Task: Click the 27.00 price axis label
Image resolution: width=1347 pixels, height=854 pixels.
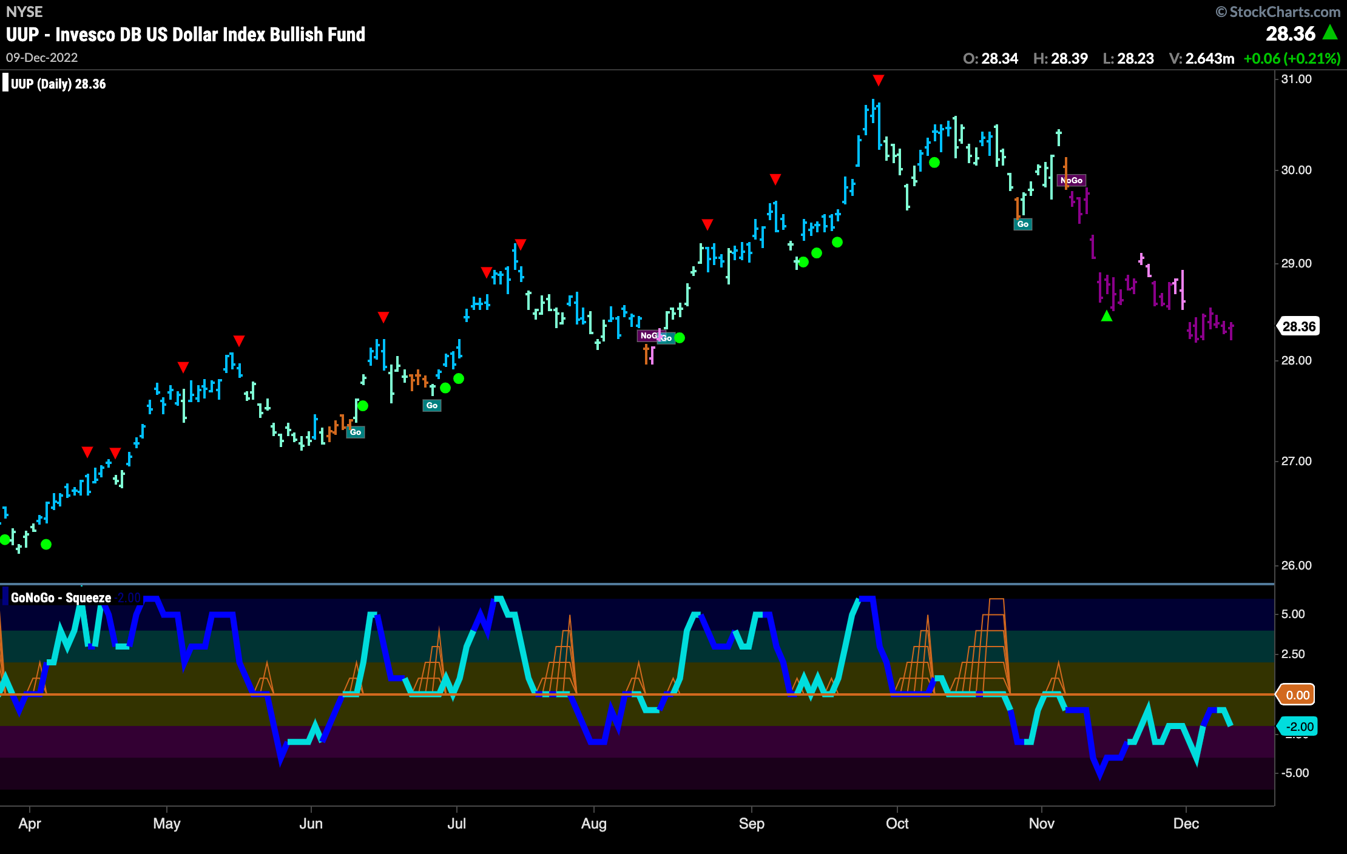Action: tap(1296, 461)
